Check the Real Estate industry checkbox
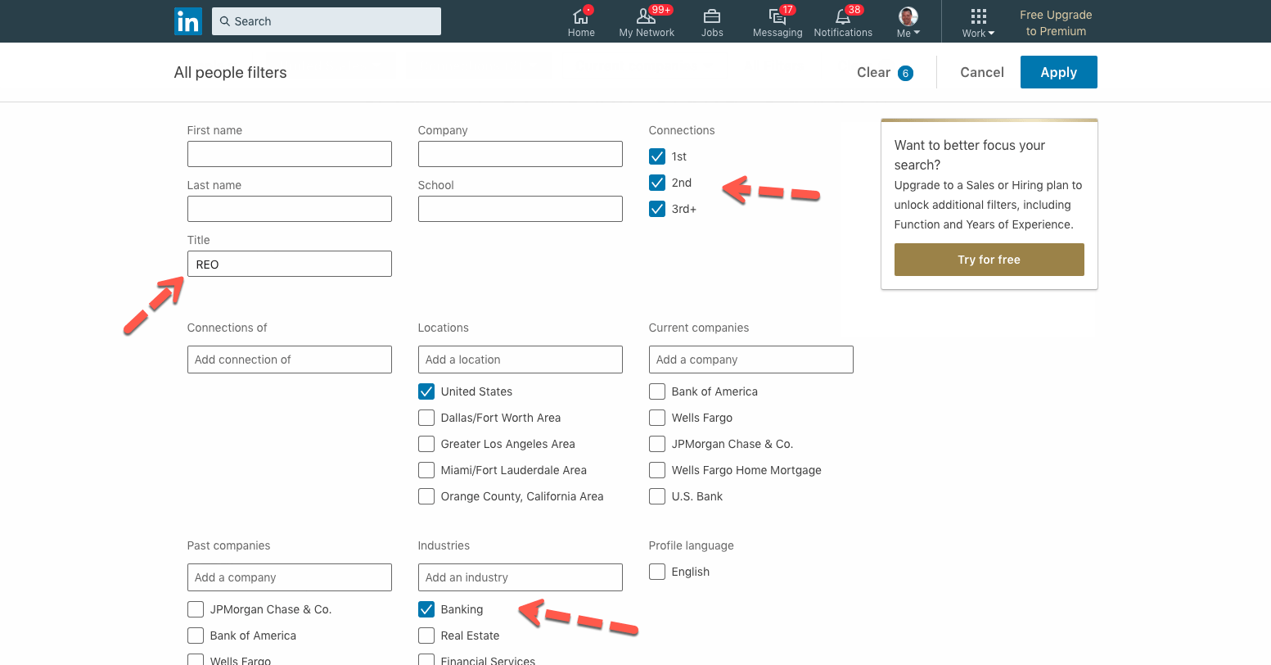This screenshot has height=665, width=1271. 426,636
